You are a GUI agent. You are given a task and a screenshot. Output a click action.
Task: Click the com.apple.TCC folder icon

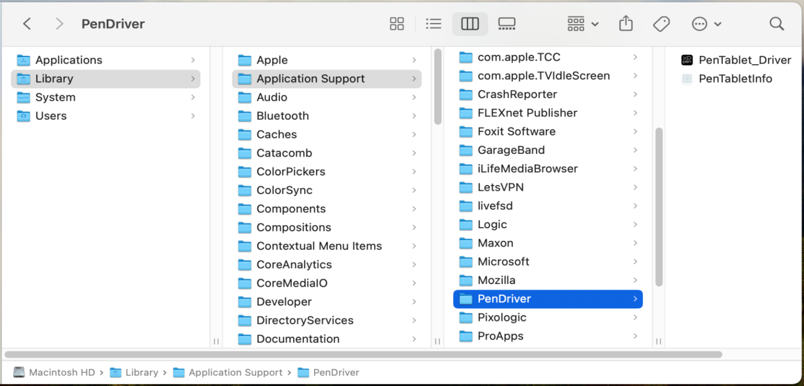466,57
